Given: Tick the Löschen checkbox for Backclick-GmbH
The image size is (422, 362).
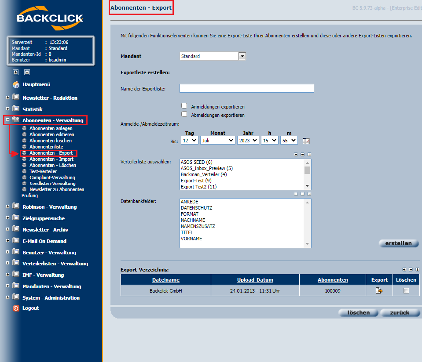Looking at the screenshot, I should coord(407,290).
